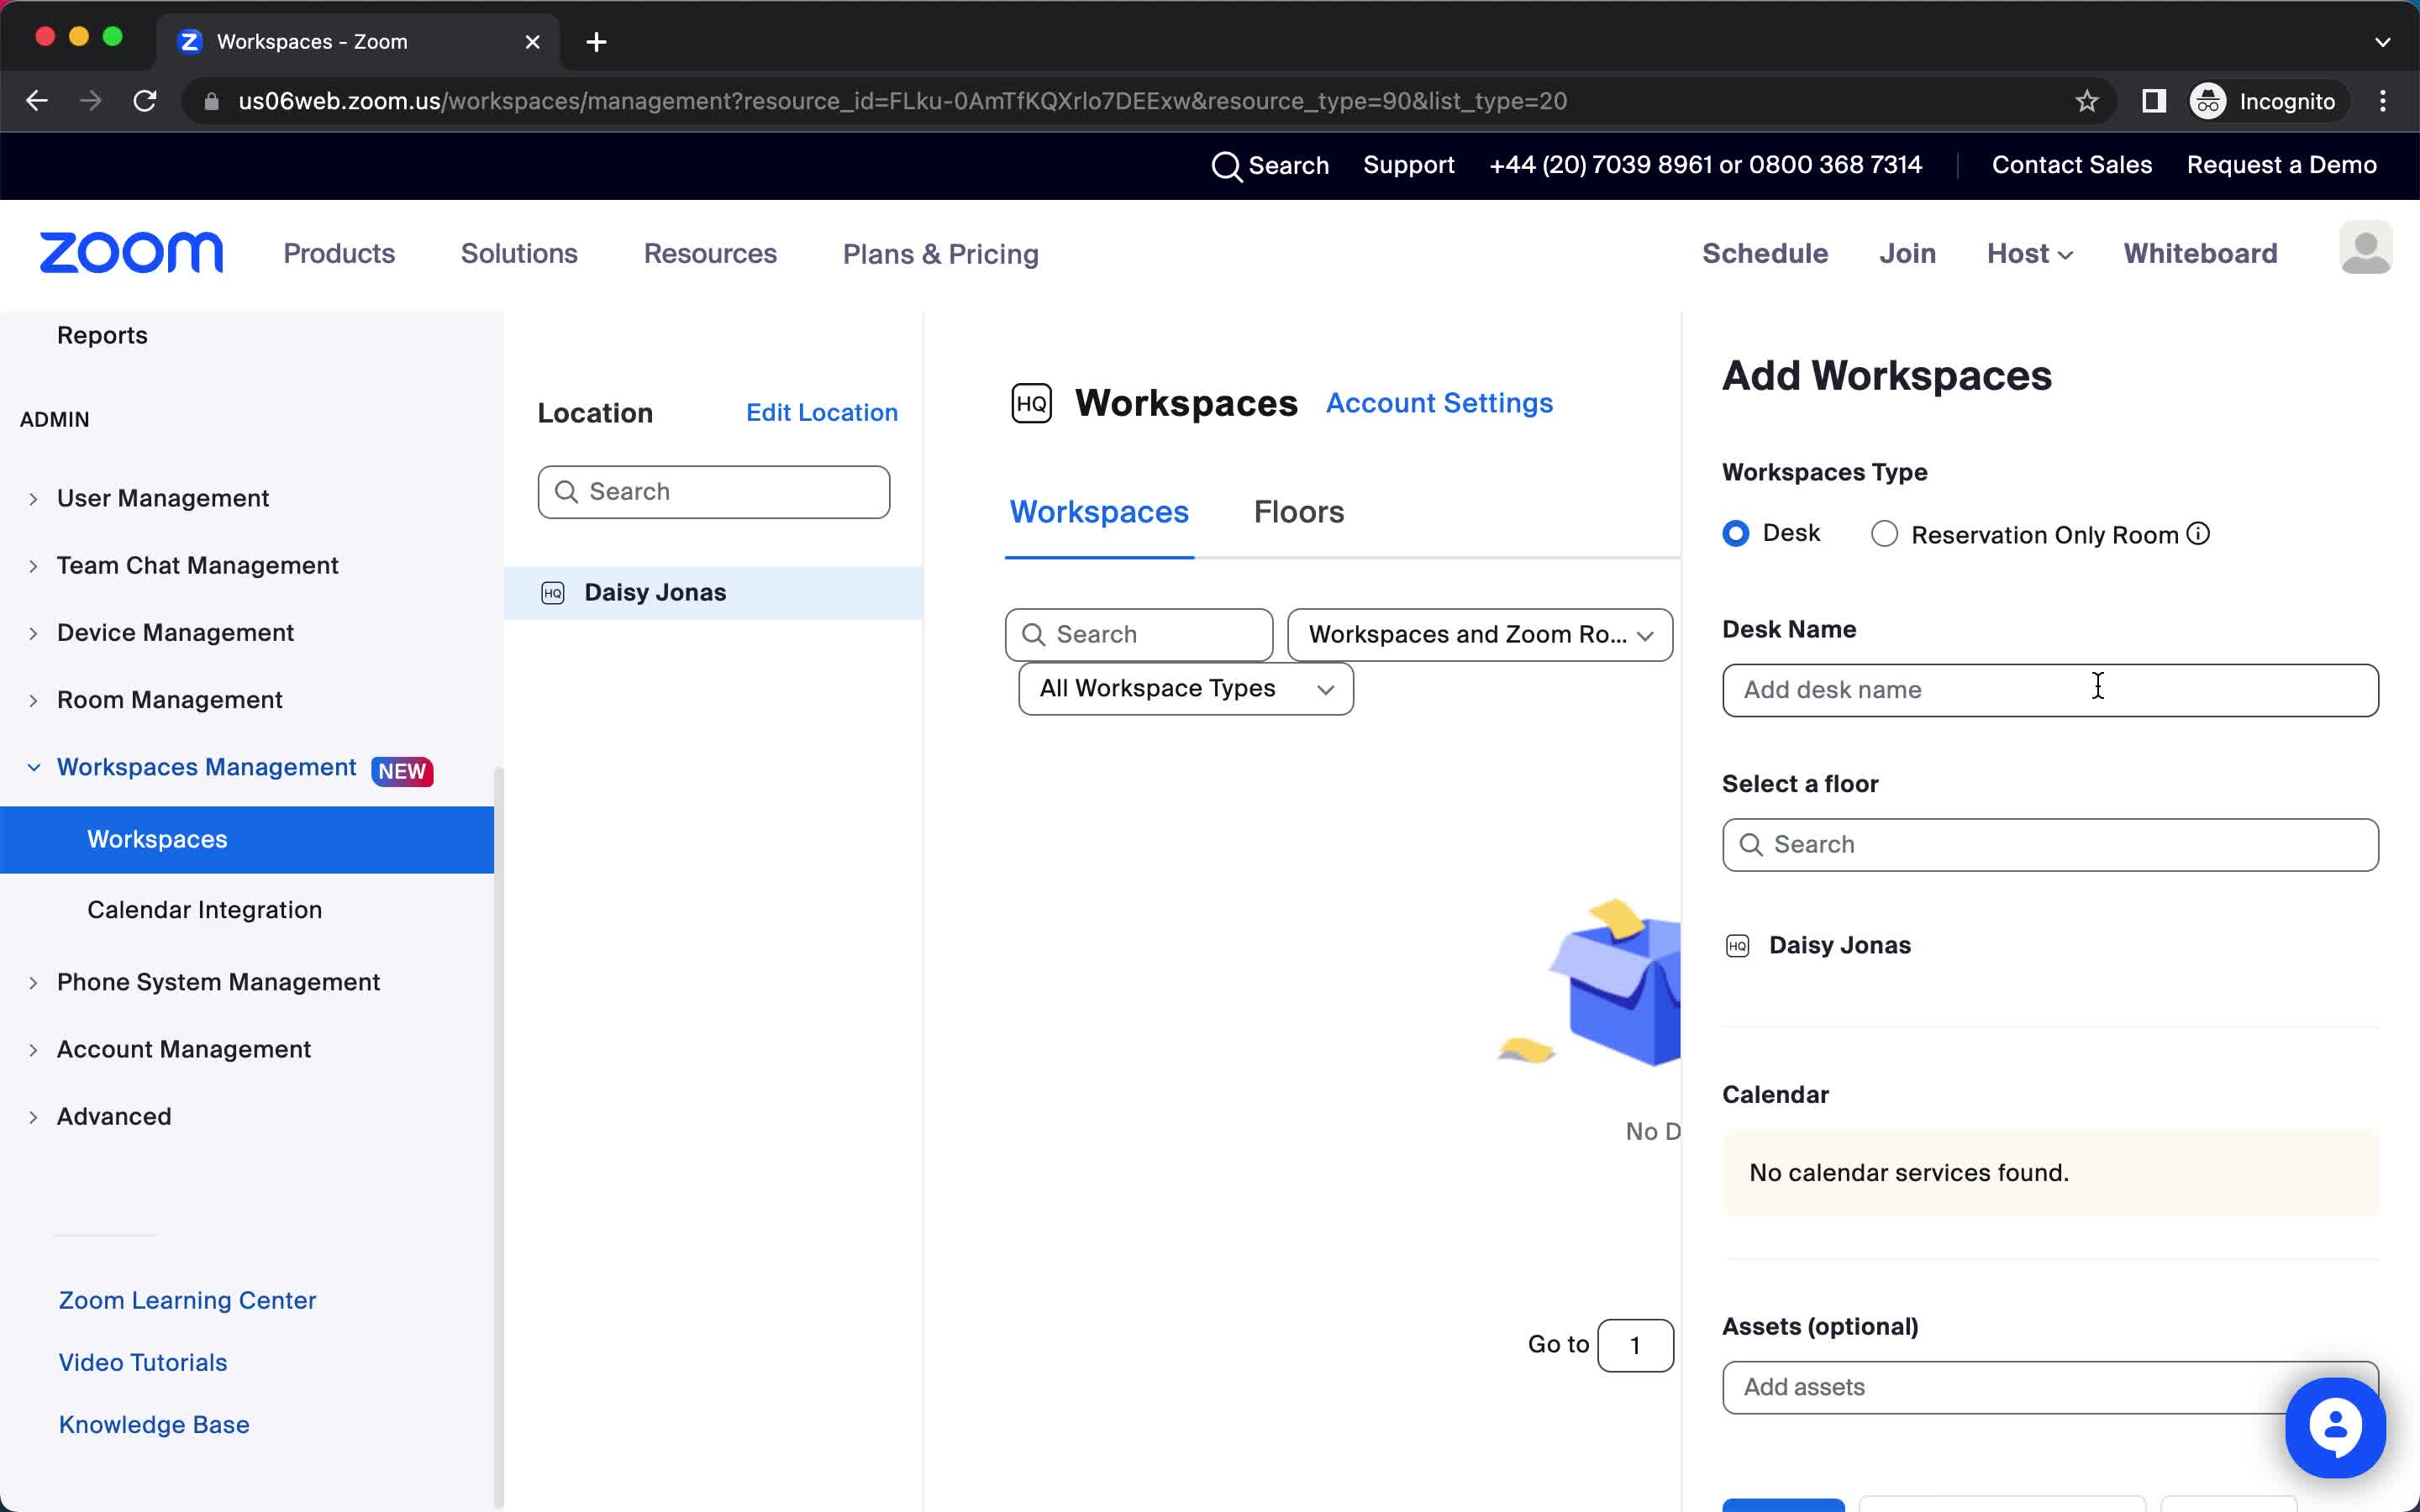
Task: Open the All Workspace Types dropdown
Action: (x=1186, y=689)
